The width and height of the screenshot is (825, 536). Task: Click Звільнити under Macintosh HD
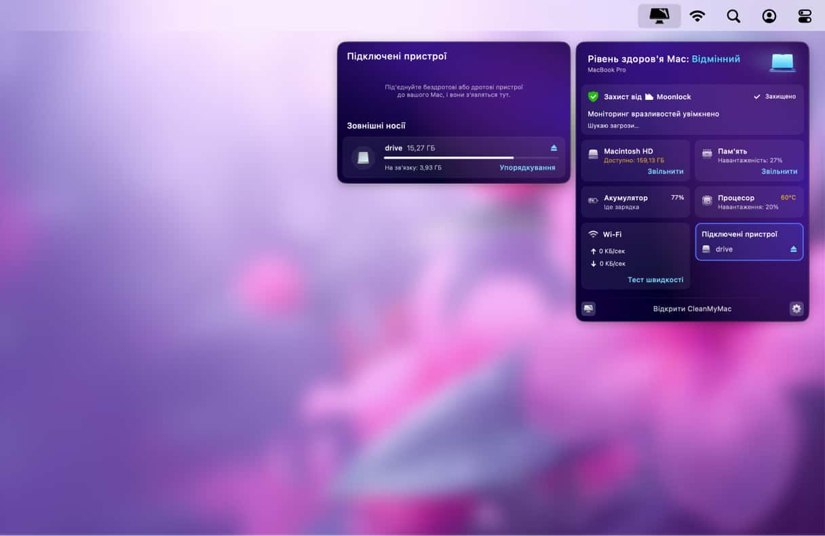pos(665,172)
